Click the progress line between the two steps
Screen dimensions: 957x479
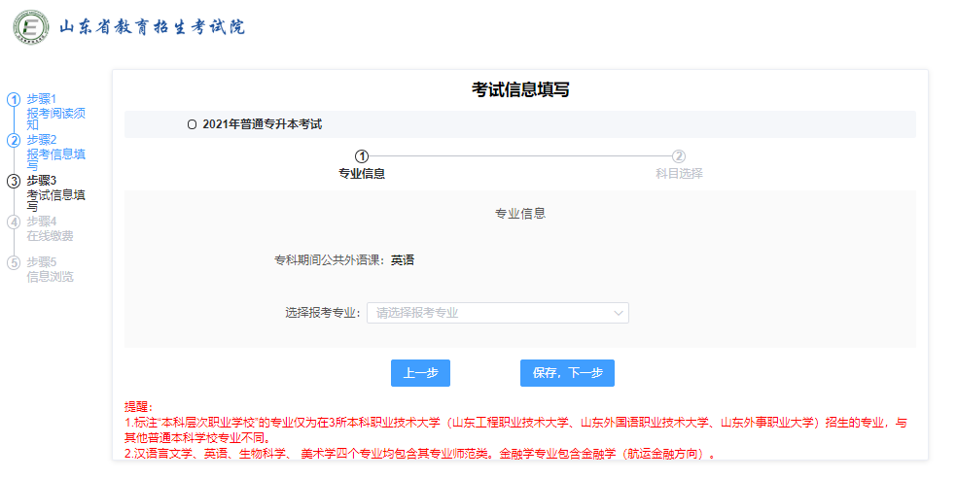point(520,155)
